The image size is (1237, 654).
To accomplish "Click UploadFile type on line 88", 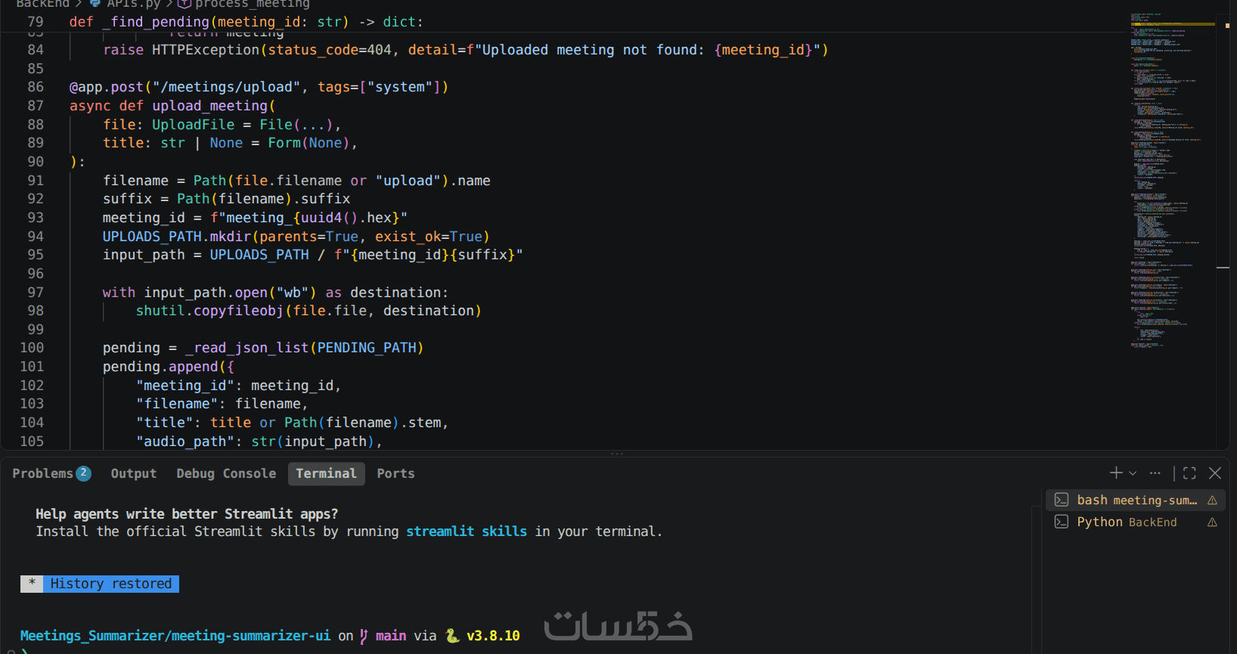I will click(x=193, y=125).
